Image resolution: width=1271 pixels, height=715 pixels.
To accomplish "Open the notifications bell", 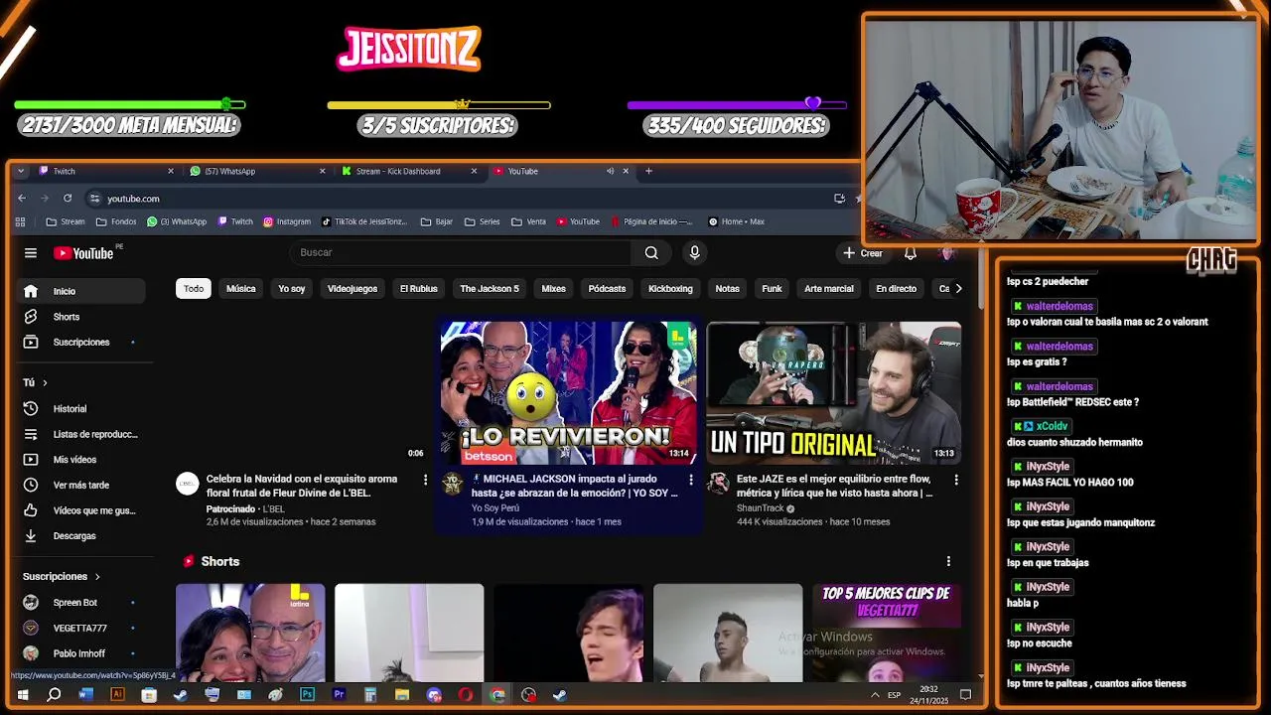I will 910,253.
